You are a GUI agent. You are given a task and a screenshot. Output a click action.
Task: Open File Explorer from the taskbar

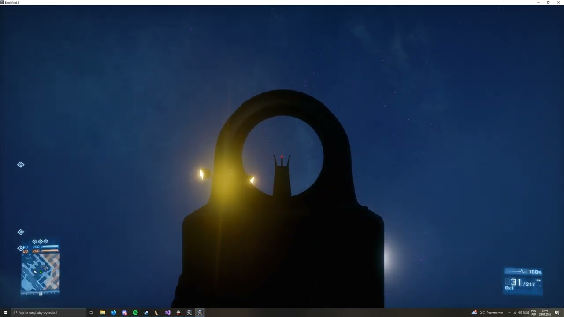pos(103,313)
